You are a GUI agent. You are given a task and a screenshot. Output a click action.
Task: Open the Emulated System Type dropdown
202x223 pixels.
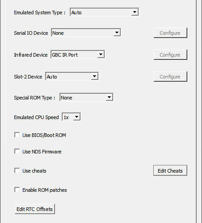[x=104, y=12]
